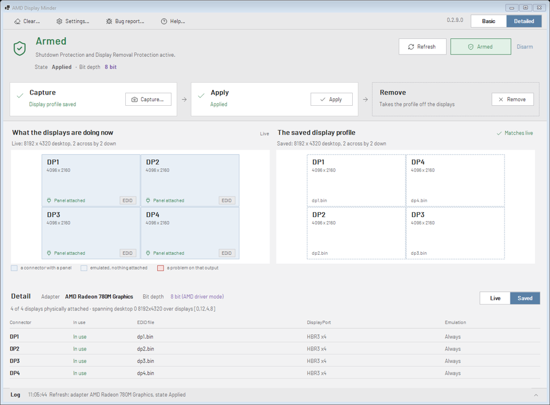
Task: Click the 8 bit (AMD driver mode) value
Action: pyautogui.click(x=197, y=297)
